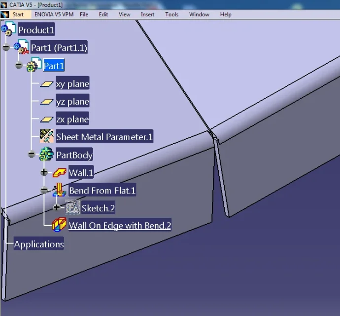The height and width of the screenshot is (316, 340).
Task: Expand the Wall.1 node
Action: pos(44,172)
